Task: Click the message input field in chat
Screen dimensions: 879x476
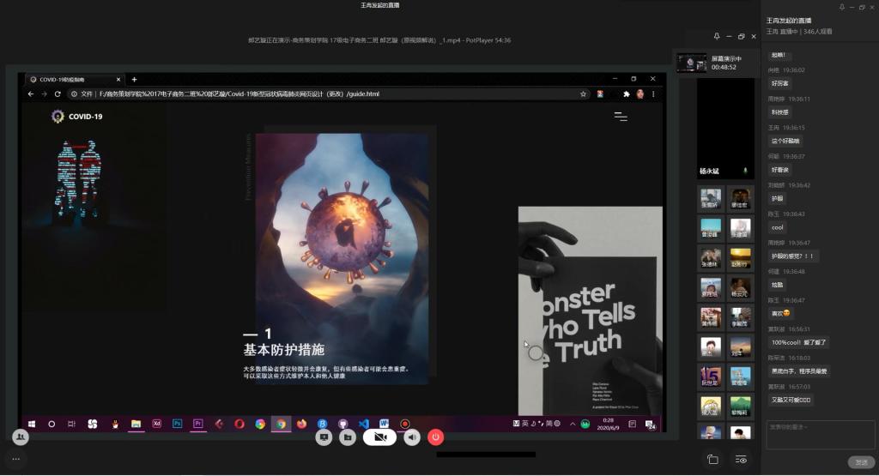Action: (x=821, y=434)
